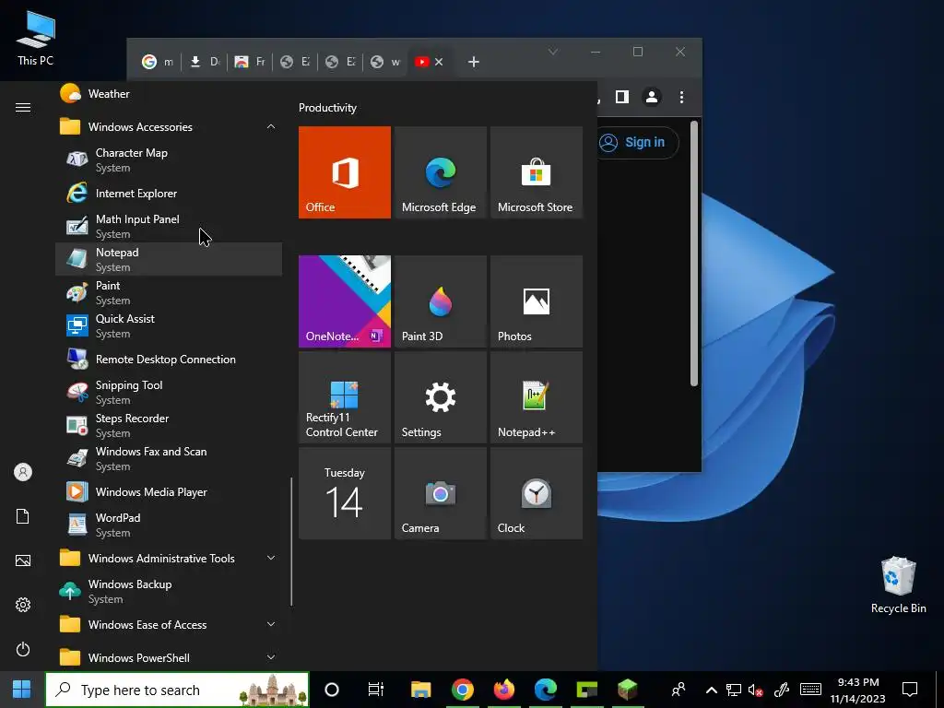
Task: Open the notification center
Action: [910, 690]
